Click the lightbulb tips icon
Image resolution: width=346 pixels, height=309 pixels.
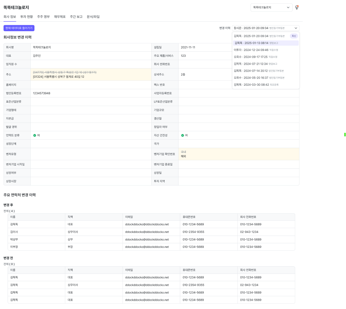tap(297, 7)
